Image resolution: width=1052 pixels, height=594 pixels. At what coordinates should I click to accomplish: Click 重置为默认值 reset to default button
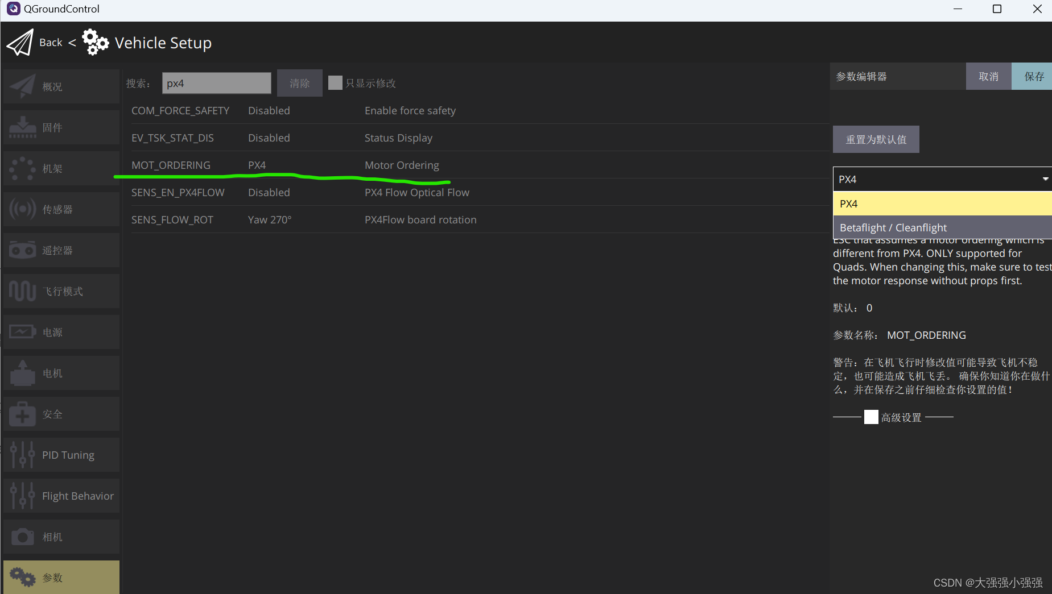(x=876, y=139)
